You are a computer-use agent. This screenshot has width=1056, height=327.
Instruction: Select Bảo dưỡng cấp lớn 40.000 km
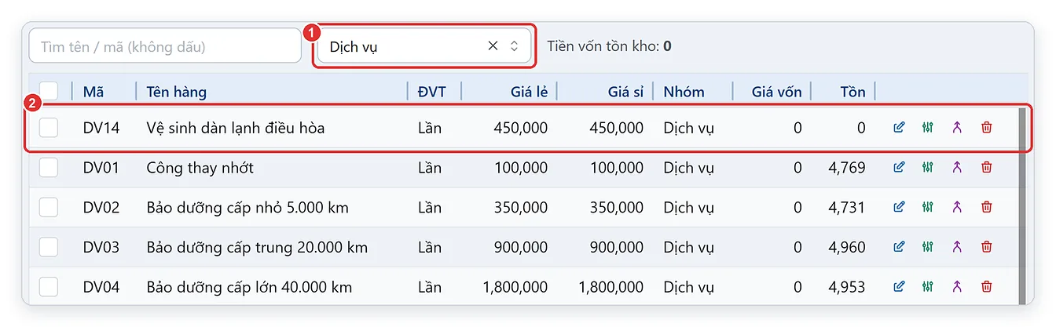coord(249,287)
